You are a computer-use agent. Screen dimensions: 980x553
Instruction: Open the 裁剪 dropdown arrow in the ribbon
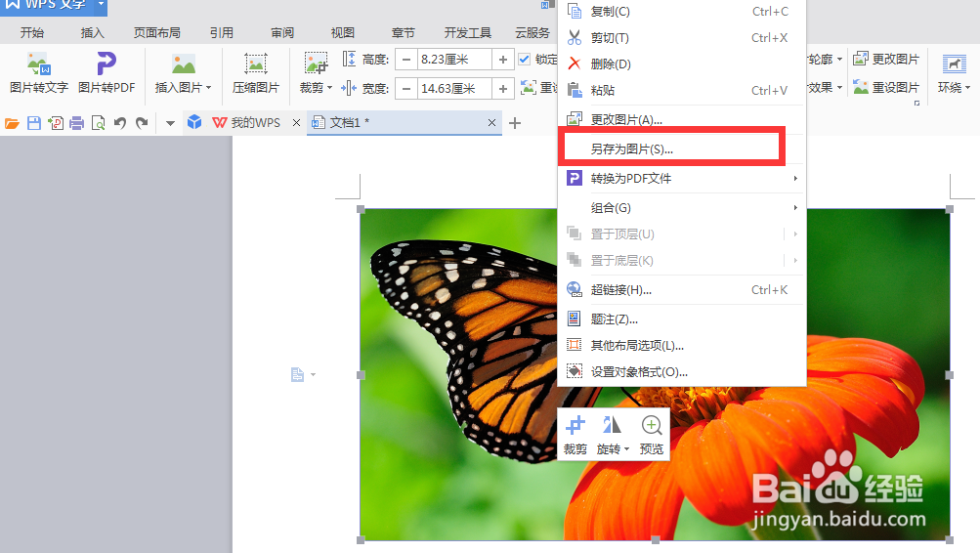[x=329, y=88]
